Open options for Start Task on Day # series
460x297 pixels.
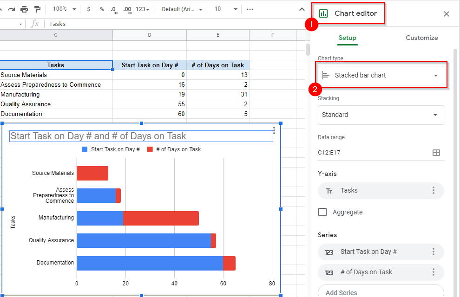click(x=433, y=252)
